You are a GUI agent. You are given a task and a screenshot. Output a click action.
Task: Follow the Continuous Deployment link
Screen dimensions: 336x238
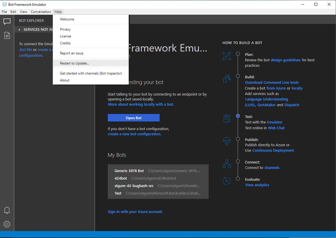[273, 150]
